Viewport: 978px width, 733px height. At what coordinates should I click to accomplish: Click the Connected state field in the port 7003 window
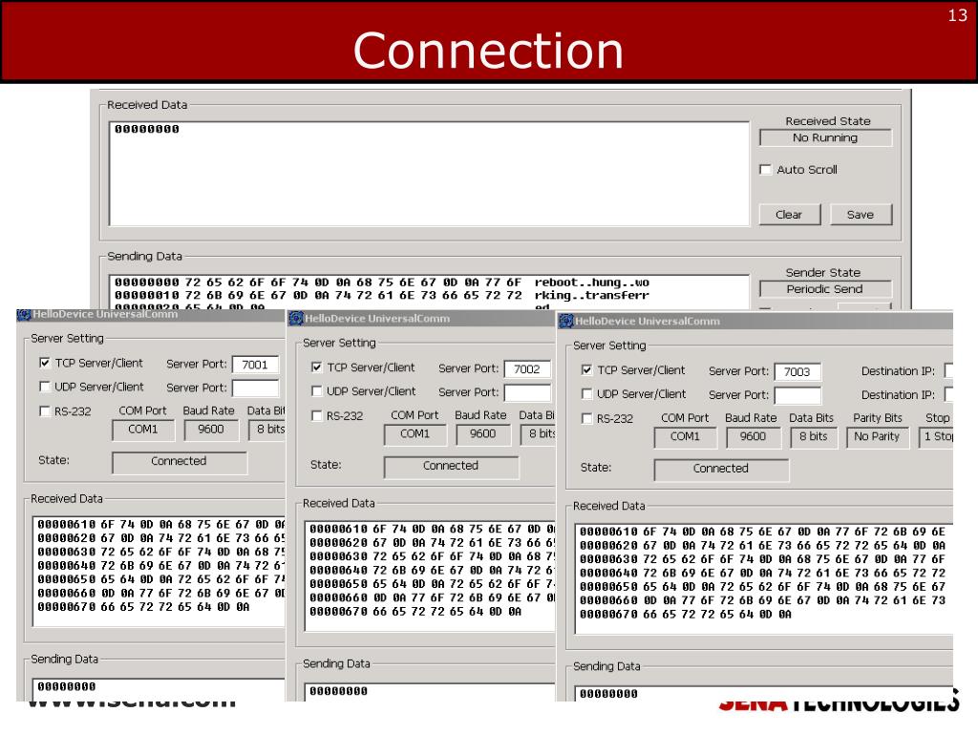722,469
